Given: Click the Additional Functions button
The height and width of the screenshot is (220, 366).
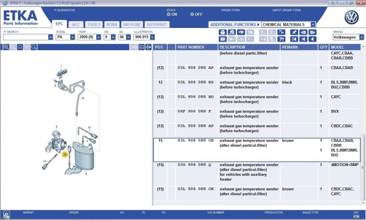Looking at the screenshot, I should click(234, 24).
